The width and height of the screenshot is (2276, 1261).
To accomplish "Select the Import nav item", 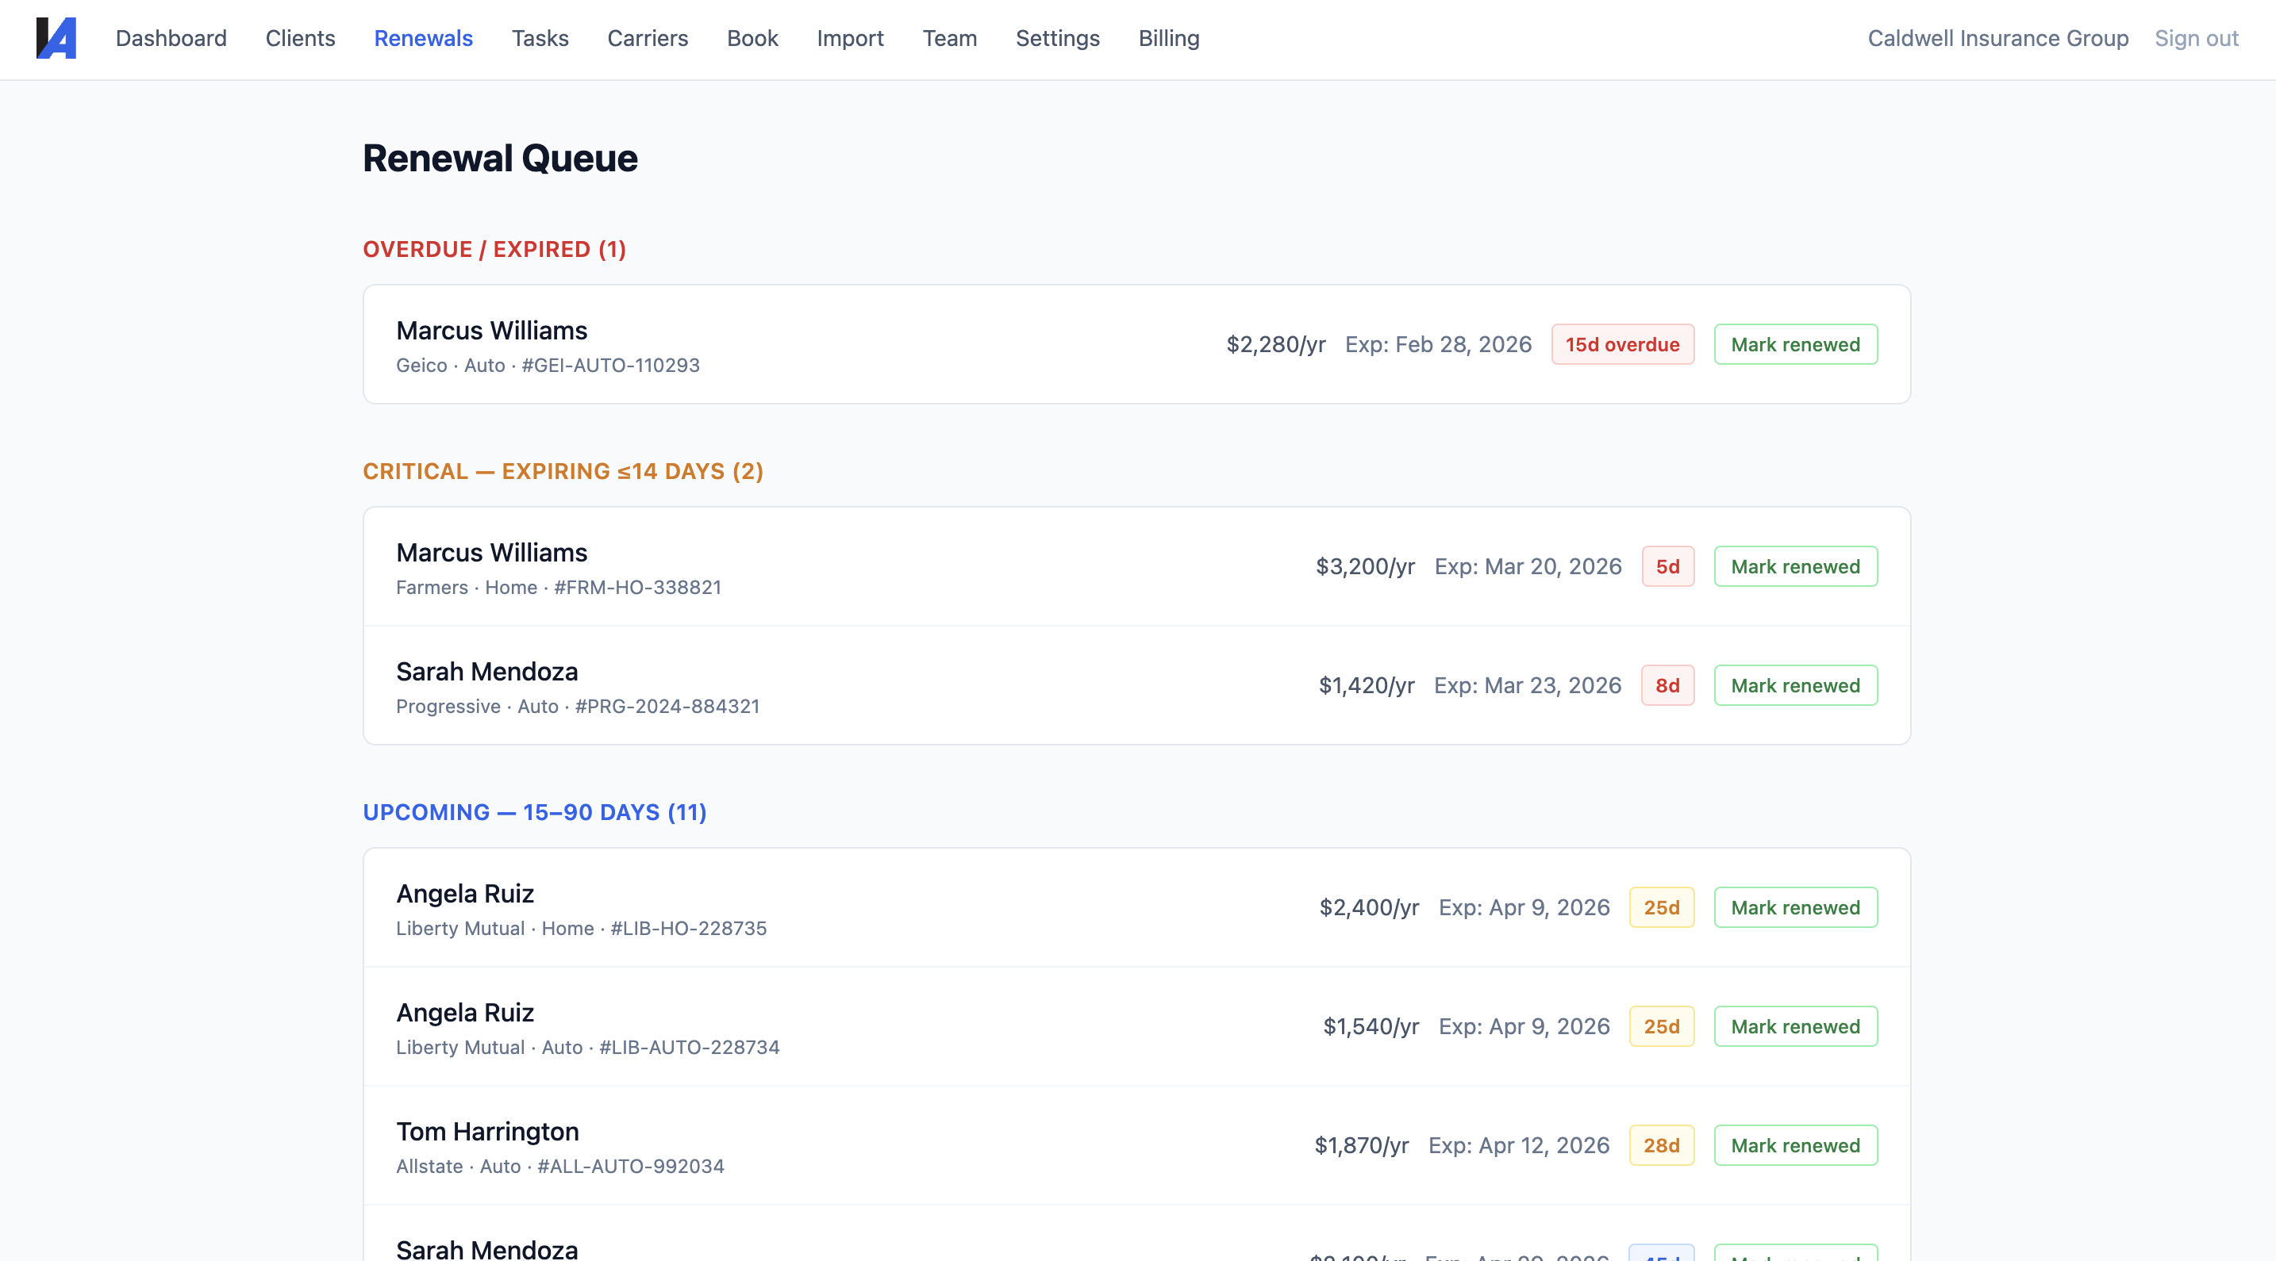I will 849,38.
